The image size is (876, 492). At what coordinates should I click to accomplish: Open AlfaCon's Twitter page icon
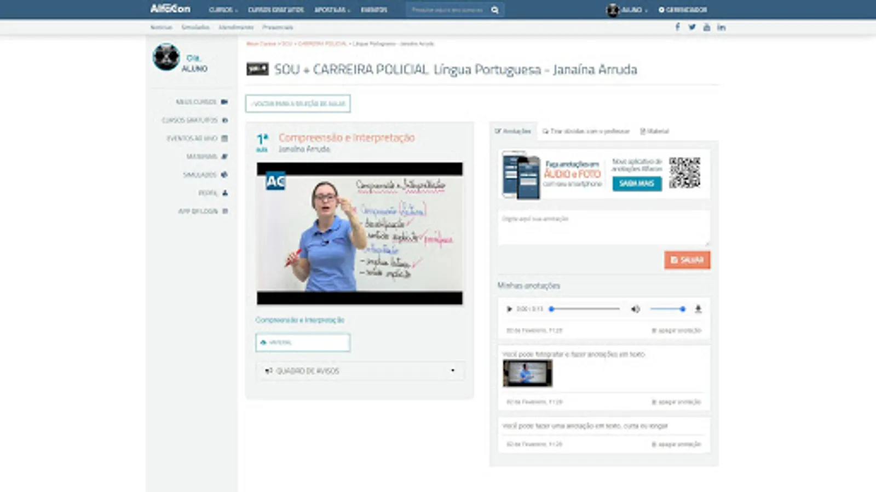pos(692,27)
